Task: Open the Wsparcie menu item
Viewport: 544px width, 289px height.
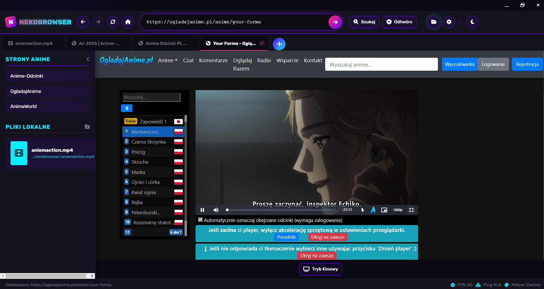Action: point(287,61)
